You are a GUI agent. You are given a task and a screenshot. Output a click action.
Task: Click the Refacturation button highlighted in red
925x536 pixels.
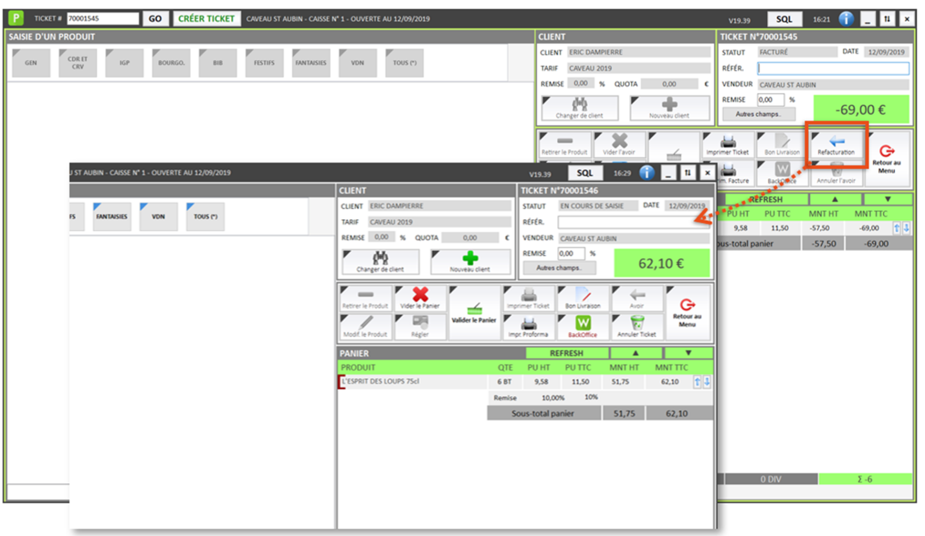[836, 144]
